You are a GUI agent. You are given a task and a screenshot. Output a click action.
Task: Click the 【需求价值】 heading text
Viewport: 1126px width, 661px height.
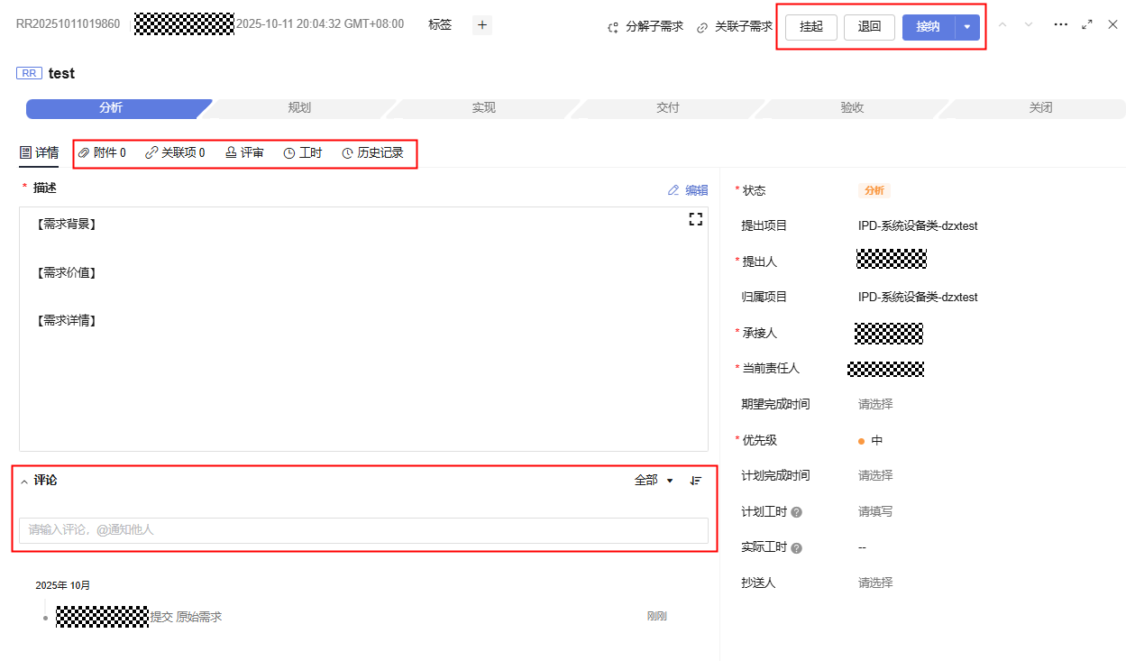[67, 272]
